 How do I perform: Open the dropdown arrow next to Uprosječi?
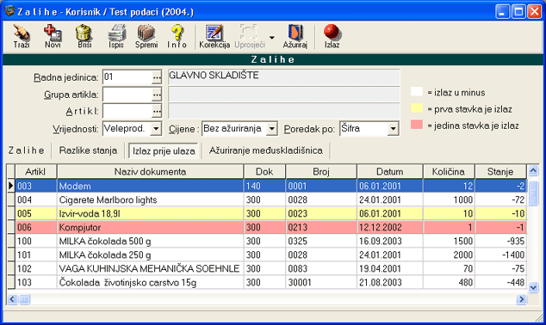[x=271, y=37]
